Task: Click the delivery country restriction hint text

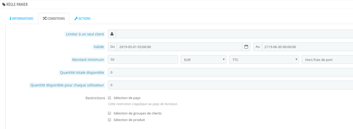Action: pyautogui.click(x=143, y=104)
